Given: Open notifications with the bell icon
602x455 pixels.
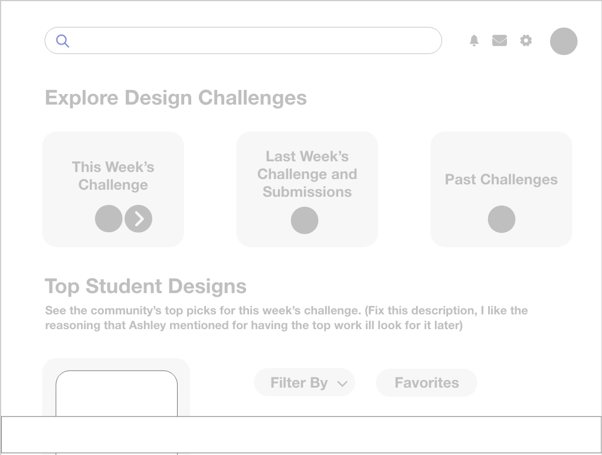Looking at the screenshot, I should 474,40.
